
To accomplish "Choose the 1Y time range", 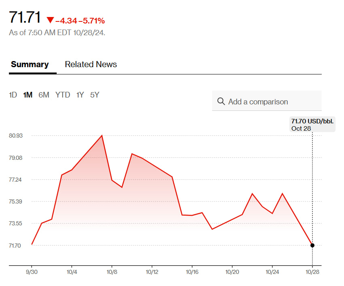I will click(80, 95).
